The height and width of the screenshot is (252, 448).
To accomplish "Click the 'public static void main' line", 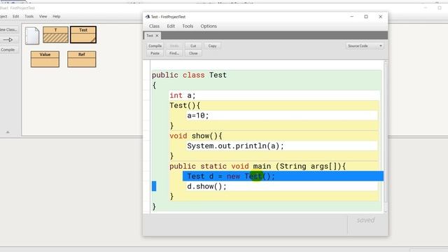I will coord(258,167).
